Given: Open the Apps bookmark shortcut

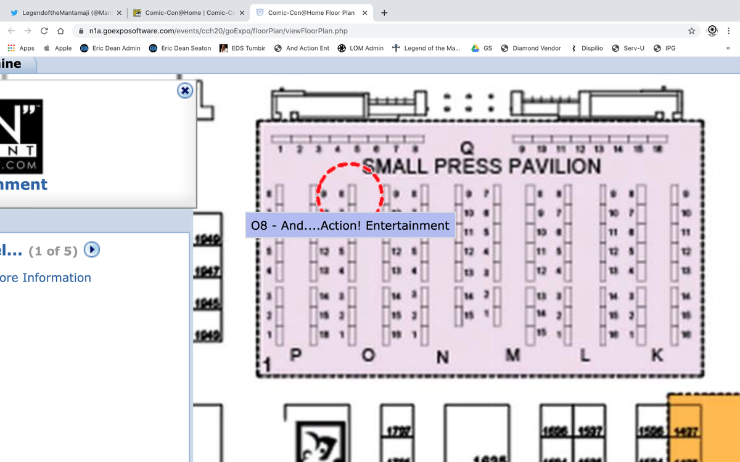Looking at the screenshot, I should [x=21, y=48].
